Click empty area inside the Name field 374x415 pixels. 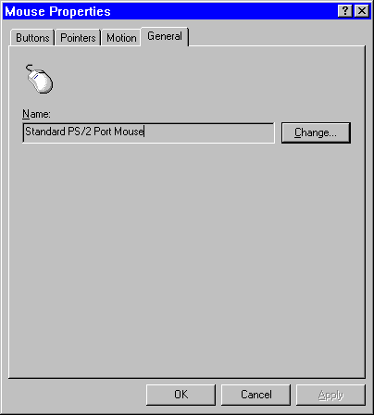(x=210, y=132)
